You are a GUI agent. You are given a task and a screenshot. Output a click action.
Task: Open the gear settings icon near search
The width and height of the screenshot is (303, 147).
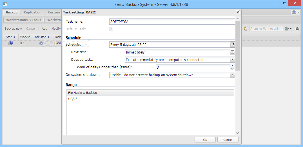point(287,29)
